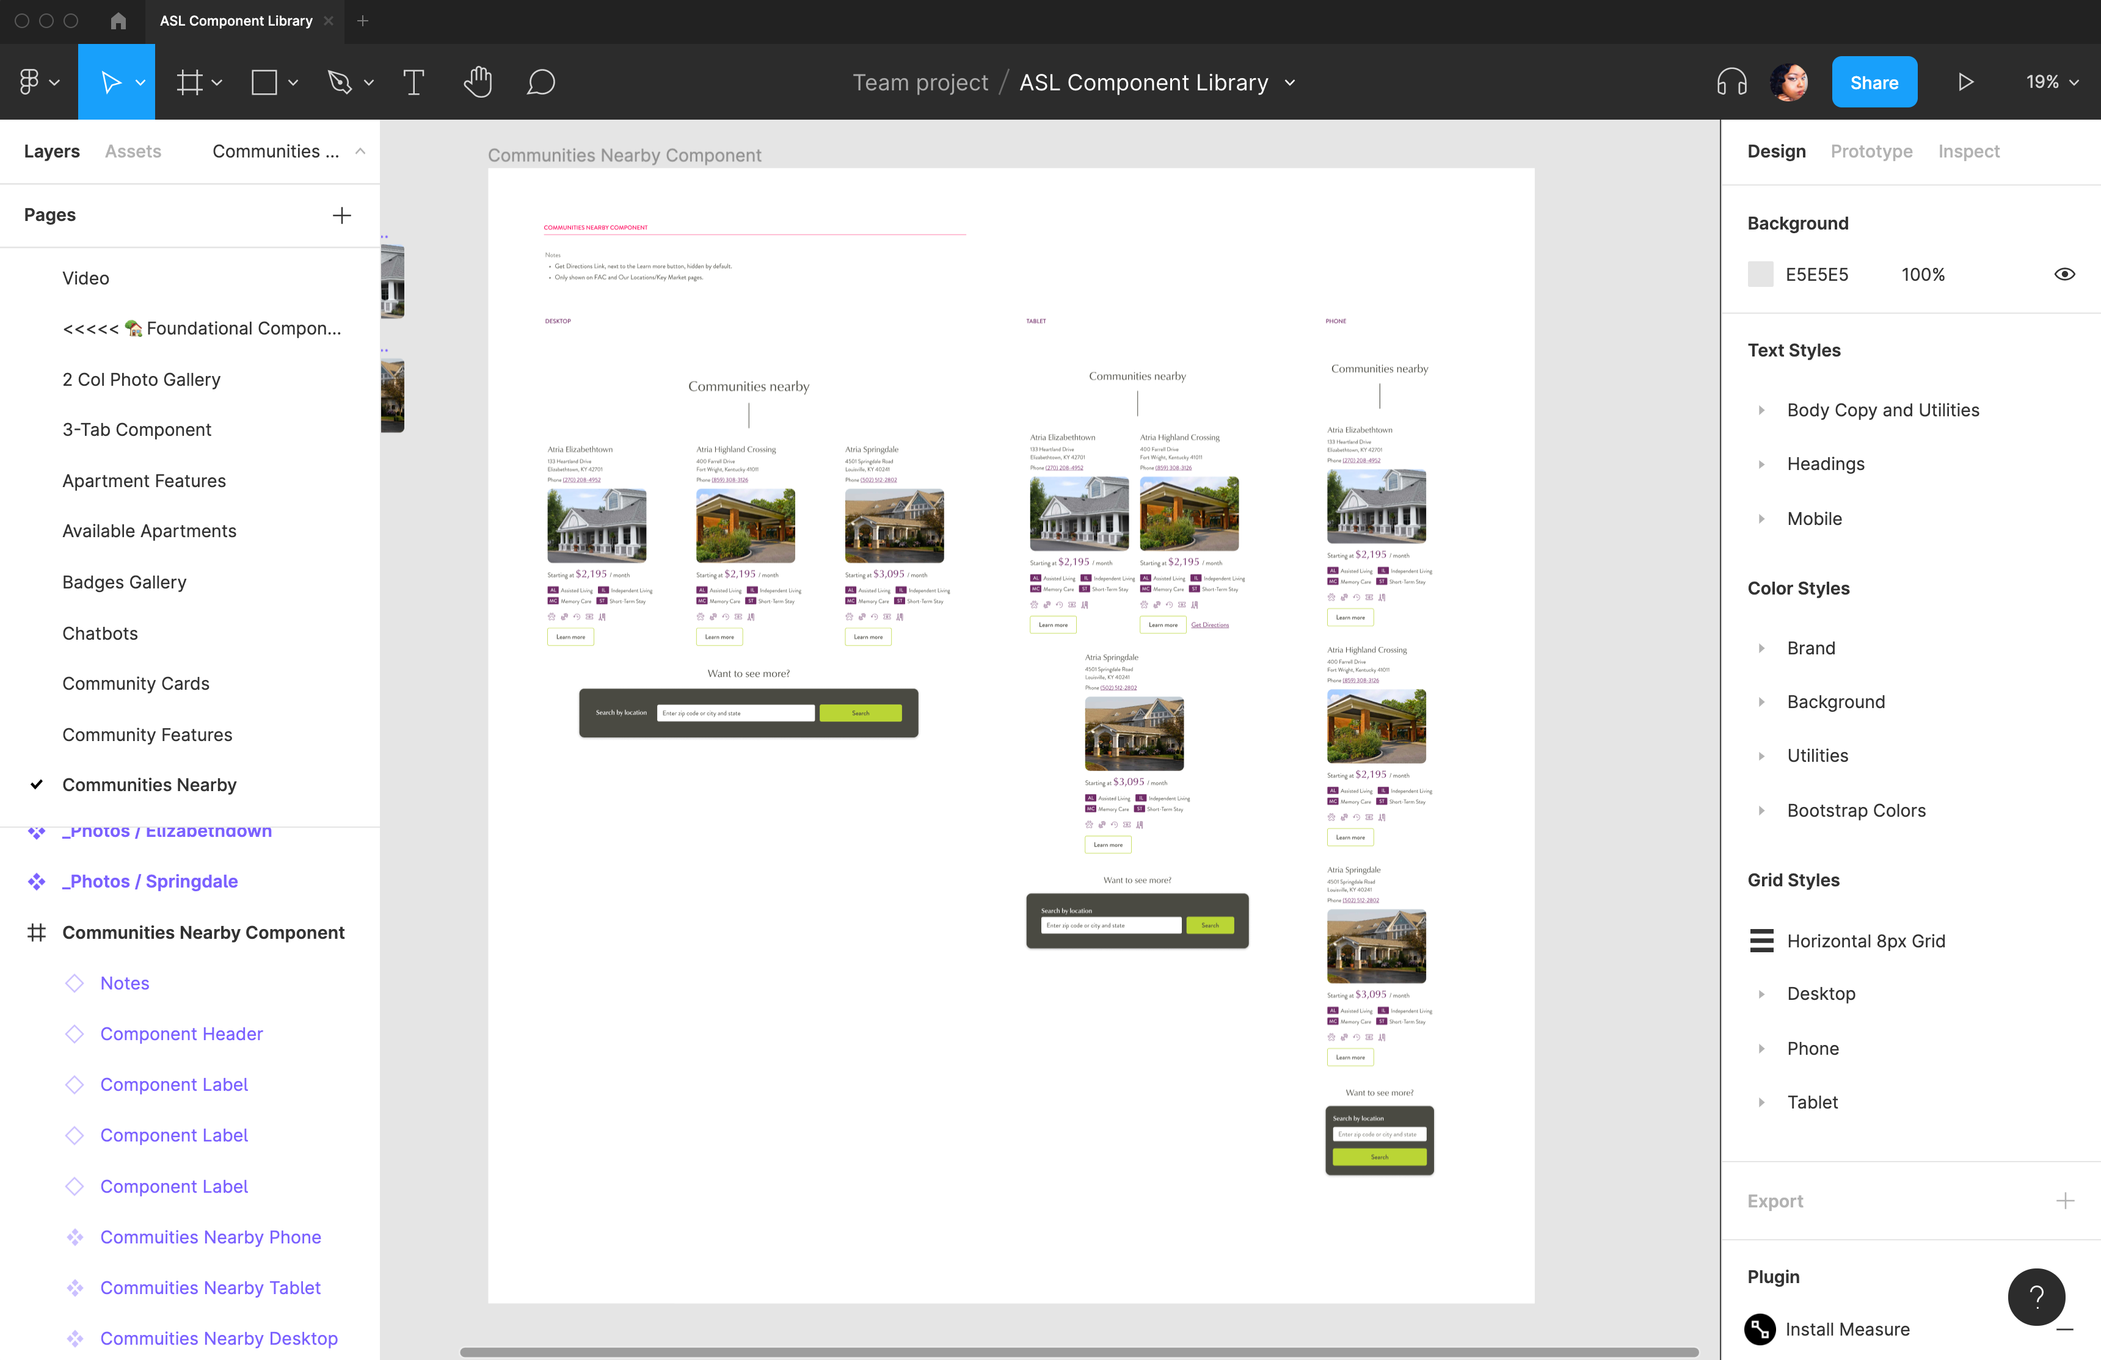
Task: Close the ASL Component Library tab
Action: 329,20
